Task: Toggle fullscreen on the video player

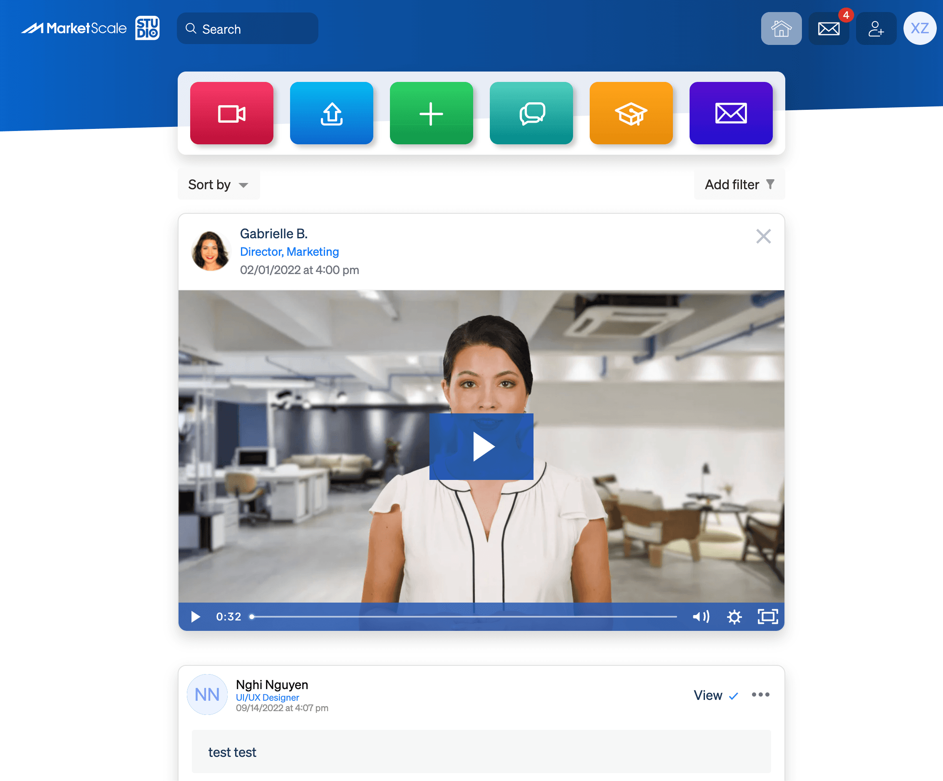Action: tap(767, 617)
